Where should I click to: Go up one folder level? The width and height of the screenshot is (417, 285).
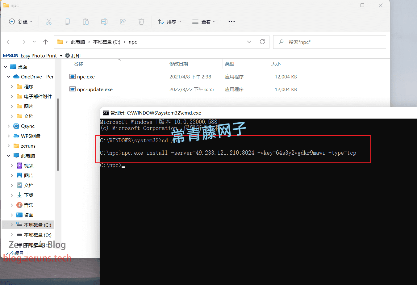[x=46, y=42]
